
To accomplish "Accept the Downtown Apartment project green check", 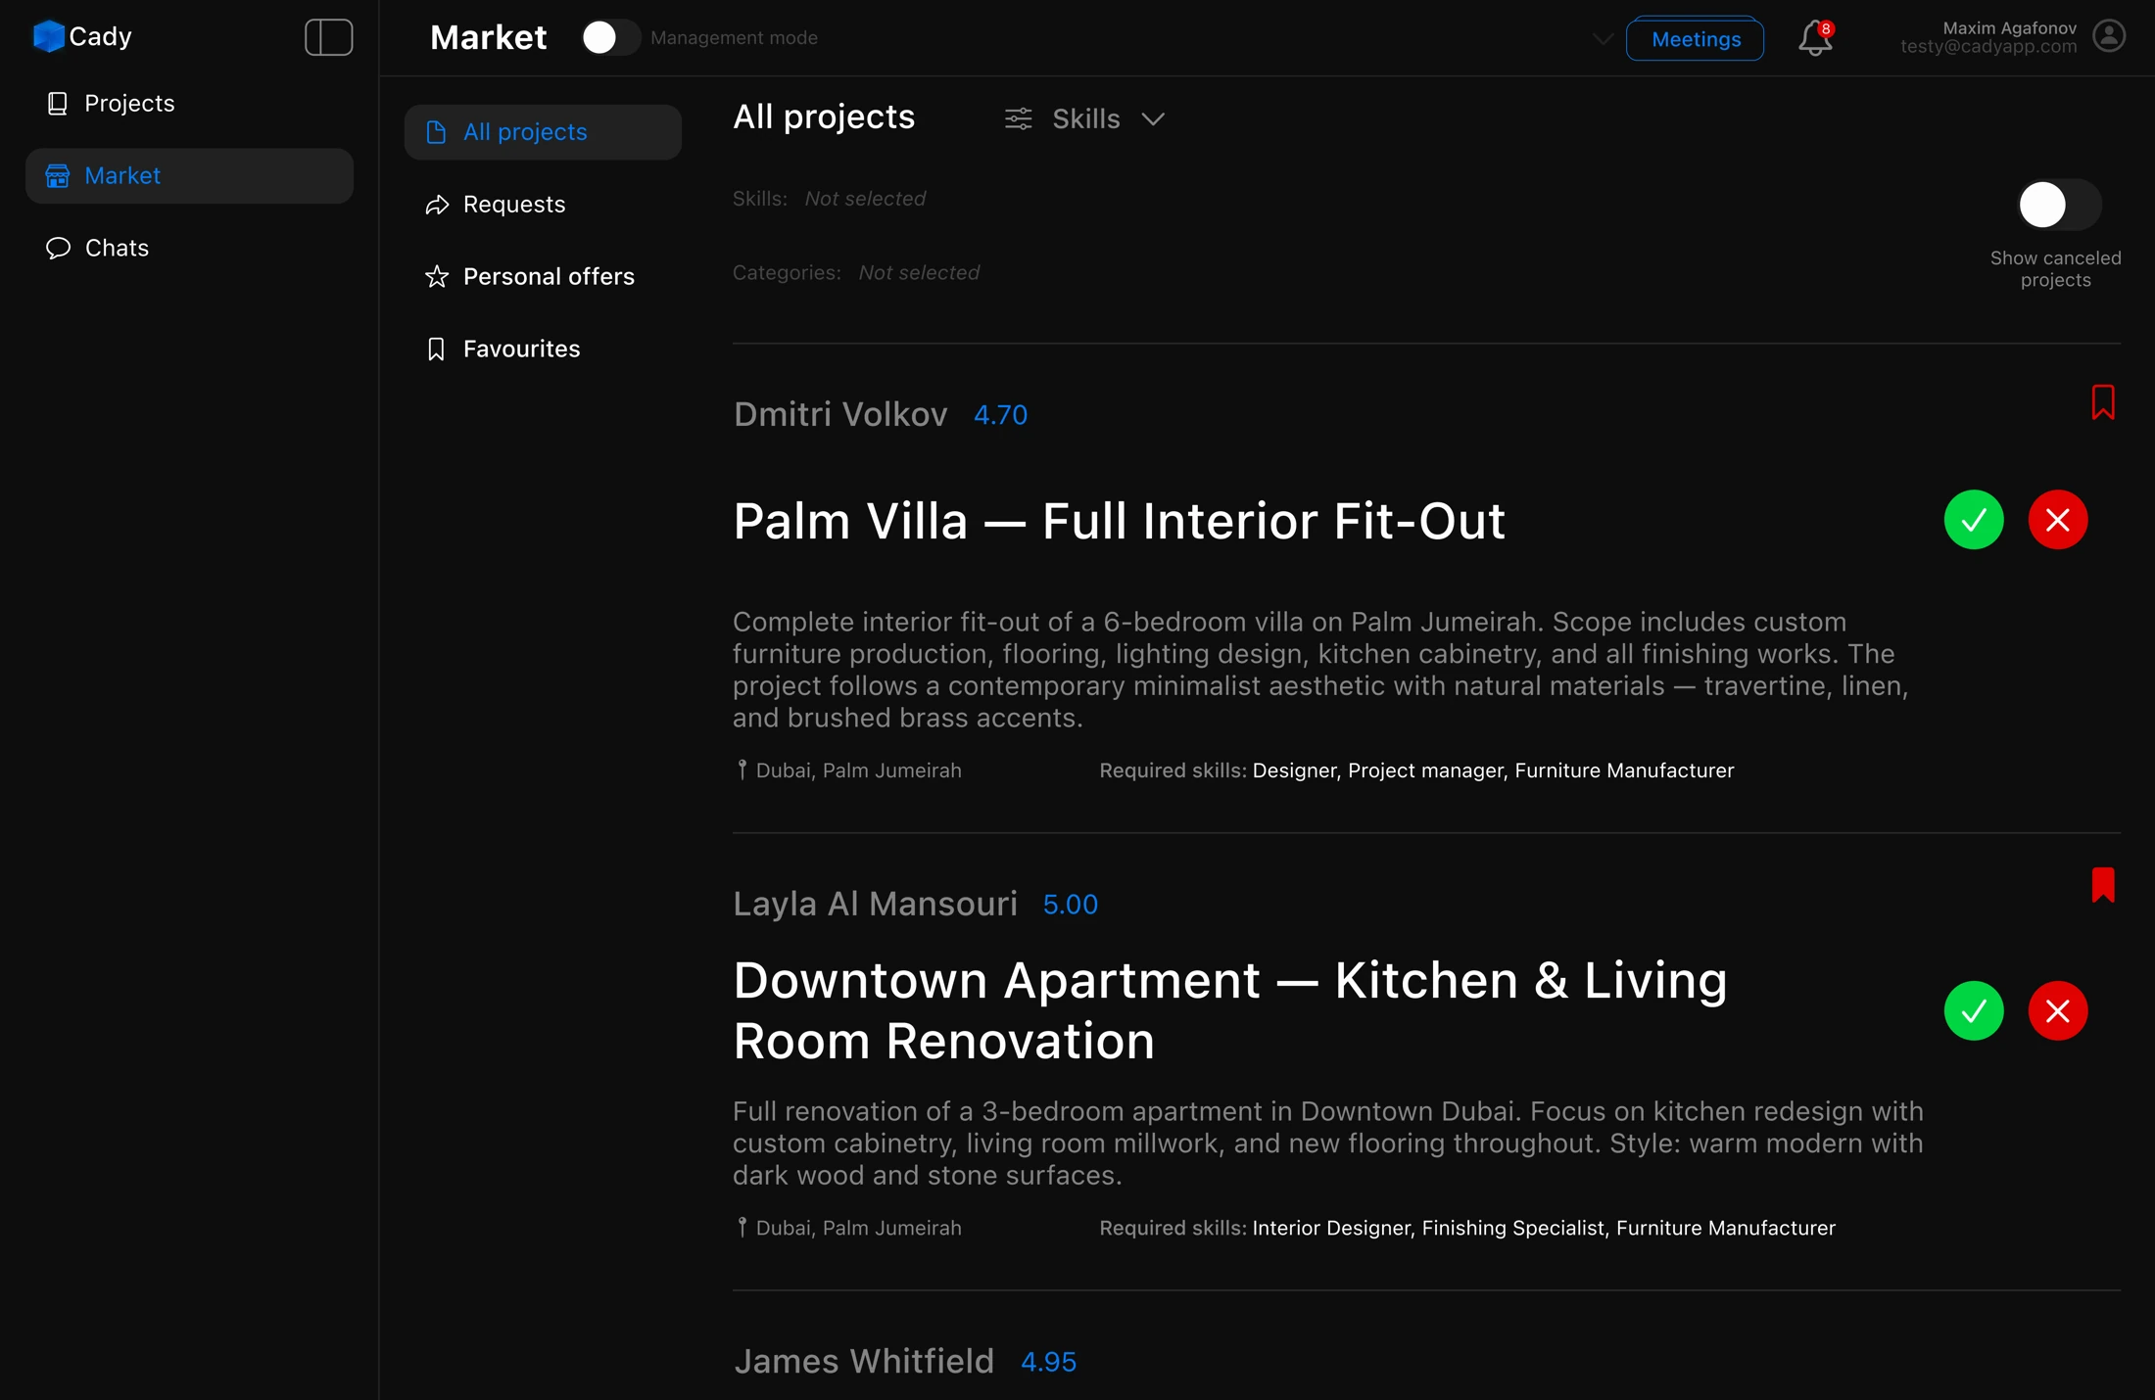I will 1974,1010.
